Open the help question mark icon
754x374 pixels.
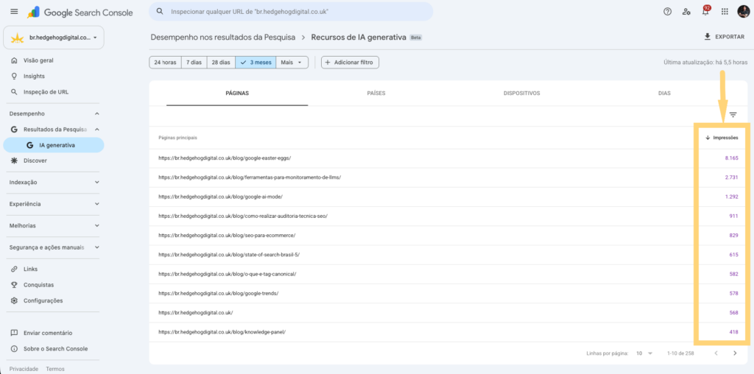click(667, 12)
